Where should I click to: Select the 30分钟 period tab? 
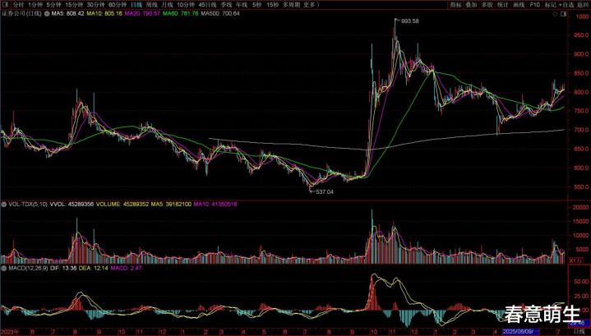pyautogui.click(x=95, y=5)
